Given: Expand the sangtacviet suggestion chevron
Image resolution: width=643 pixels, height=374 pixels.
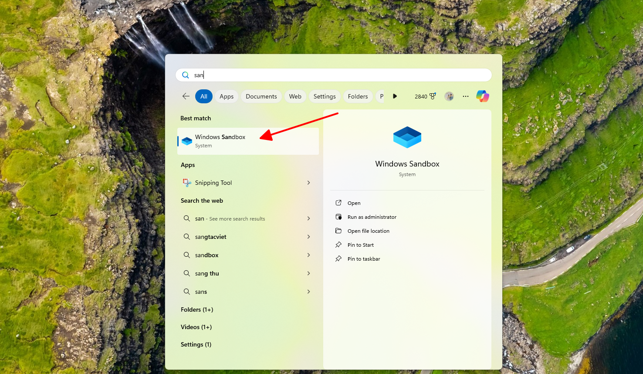Looking at the screenshot, I should click(x=308, y=237).
